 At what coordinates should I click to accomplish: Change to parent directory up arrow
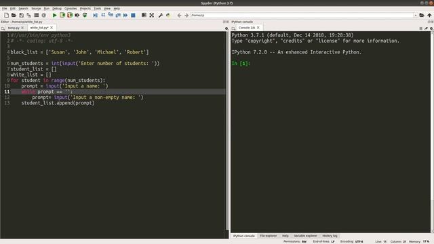click(429, 15)
